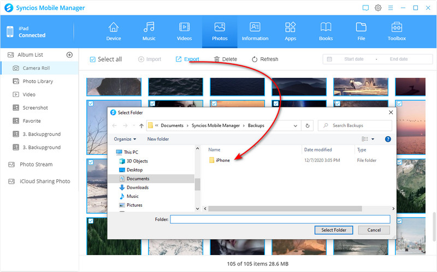Open the help icon in Select Folder dialog

pos(388,139)
